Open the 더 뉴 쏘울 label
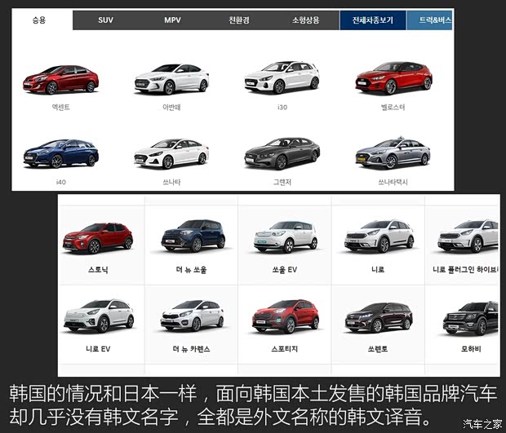This screenshot has width=506, height=433. [191, 270]
